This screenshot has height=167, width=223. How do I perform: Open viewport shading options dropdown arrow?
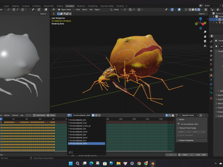[x=202, y=10]
